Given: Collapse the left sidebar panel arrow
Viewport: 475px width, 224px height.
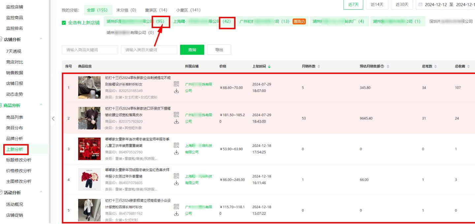Looking at the screenshot, I should click(54, 119).
